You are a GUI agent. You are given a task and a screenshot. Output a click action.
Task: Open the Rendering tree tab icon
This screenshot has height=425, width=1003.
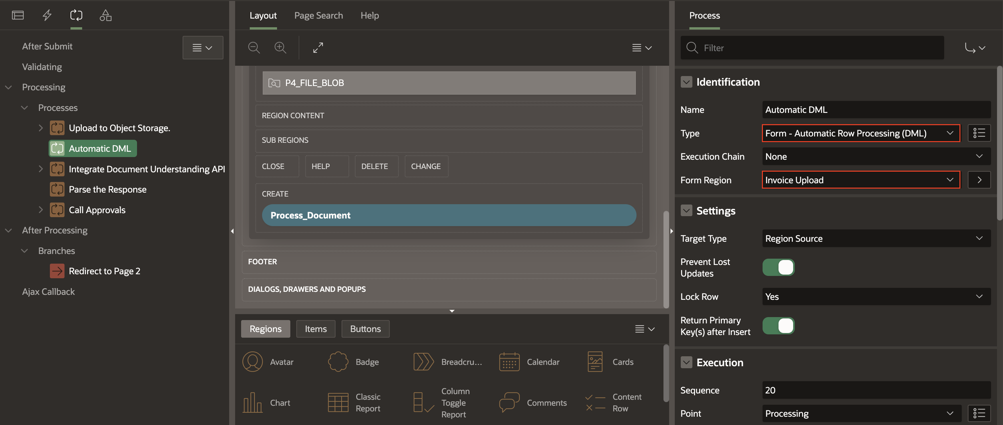pyautogui.click(x=18, y=15)
